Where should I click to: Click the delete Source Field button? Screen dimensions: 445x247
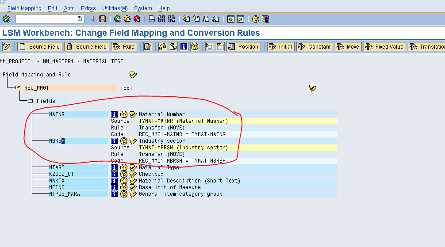point(87,46)
